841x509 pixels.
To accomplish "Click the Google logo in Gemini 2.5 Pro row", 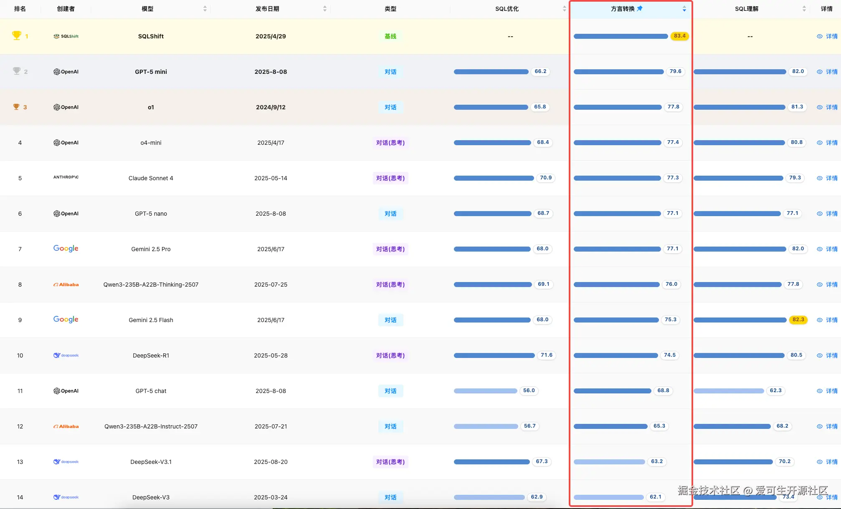I will 66,249.
